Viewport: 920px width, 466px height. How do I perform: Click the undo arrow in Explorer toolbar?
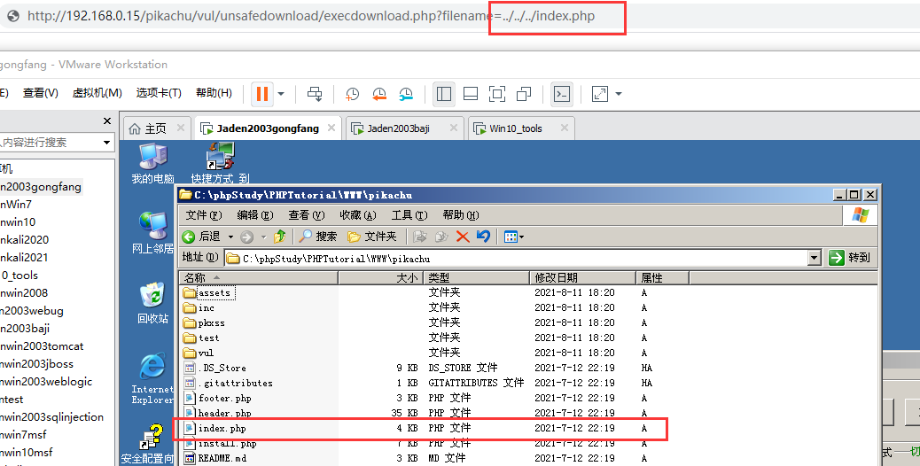pos(483,237)
